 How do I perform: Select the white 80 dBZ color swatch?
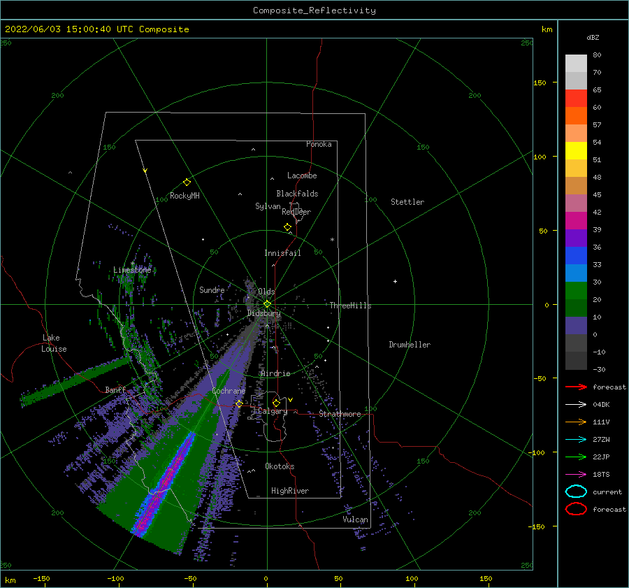point(576,64)
